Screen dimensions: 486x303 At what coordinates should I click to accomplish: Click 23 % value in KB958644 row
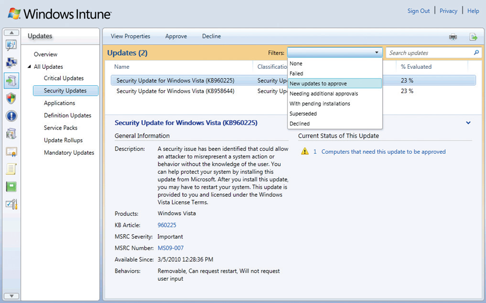point(407,91)
